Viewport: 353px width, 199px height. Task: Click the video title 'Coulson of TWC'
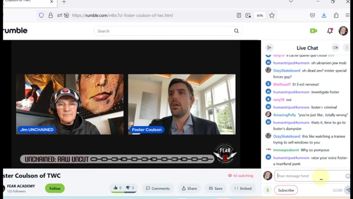pos(31,176)
